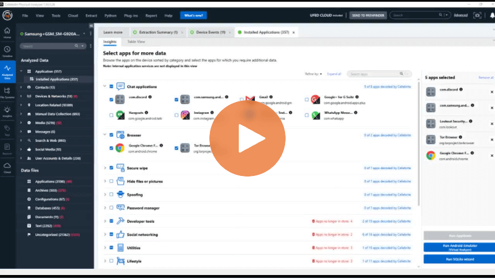
Task: Open File Systems sidebar icon
Action: click(7, 93)
